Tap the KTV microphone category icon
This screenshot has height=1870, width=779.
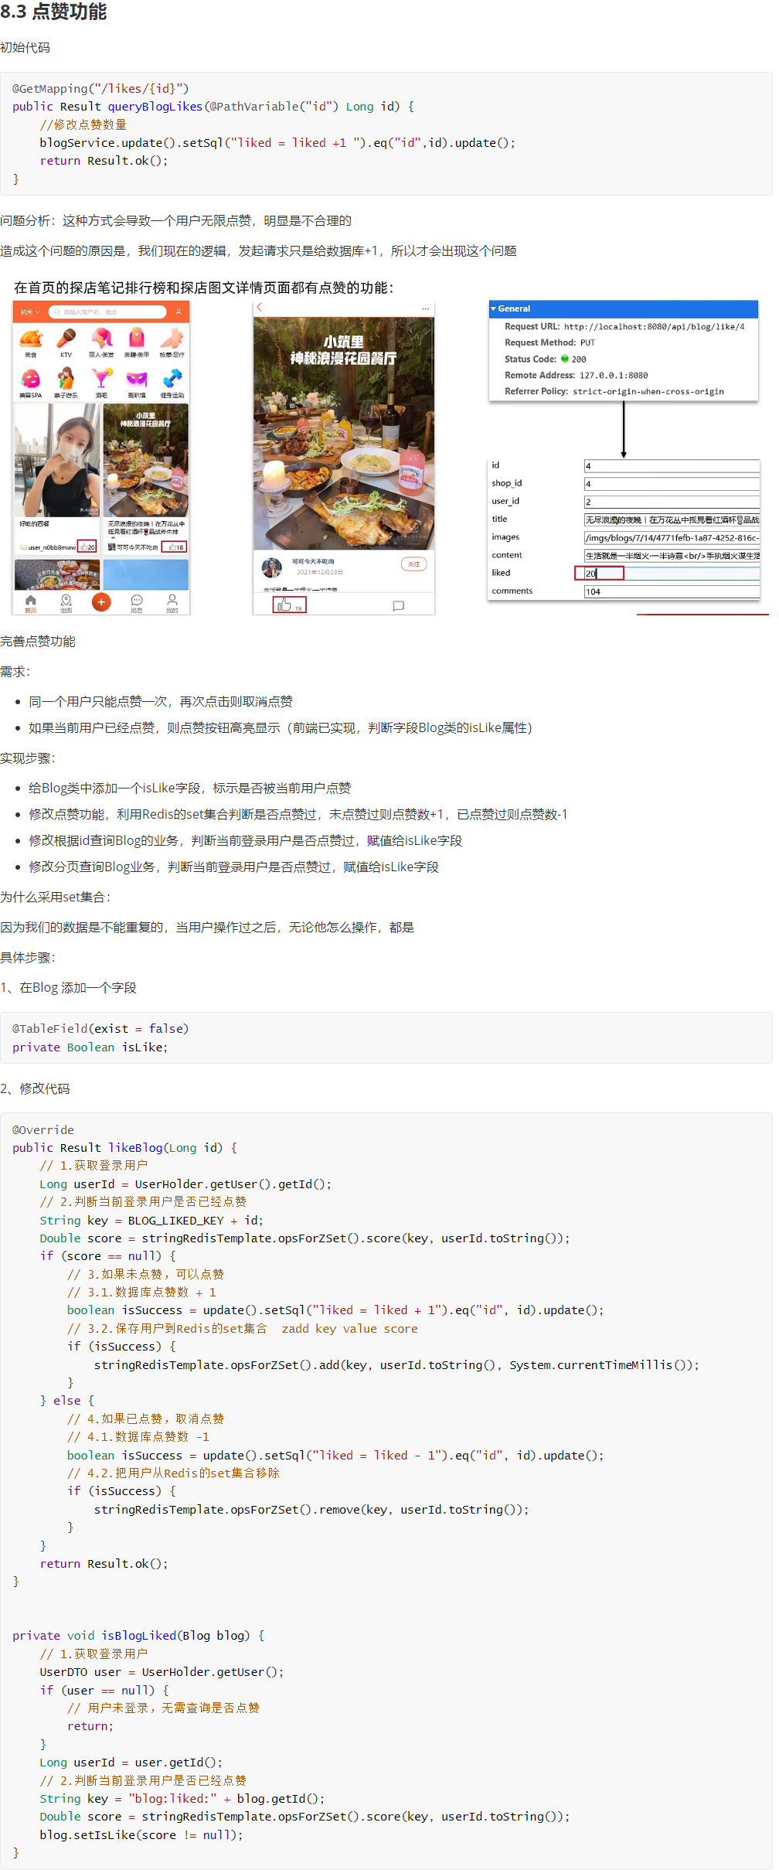pos(66,339)
